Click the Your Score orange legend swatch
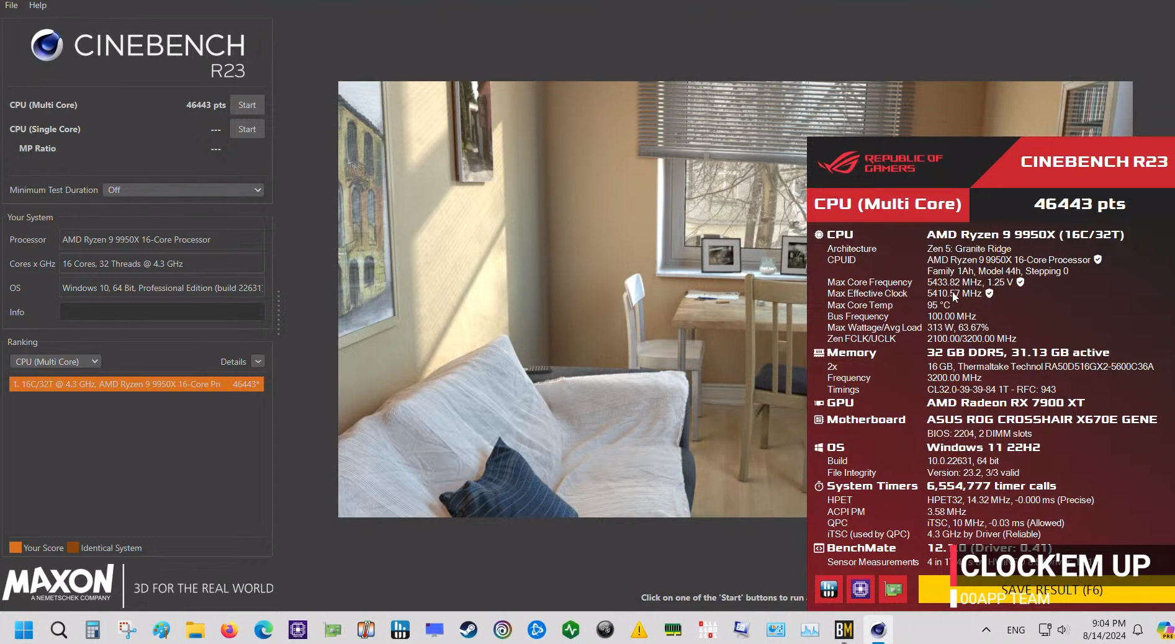1175x644 pixels. click(x=16, y=548)
